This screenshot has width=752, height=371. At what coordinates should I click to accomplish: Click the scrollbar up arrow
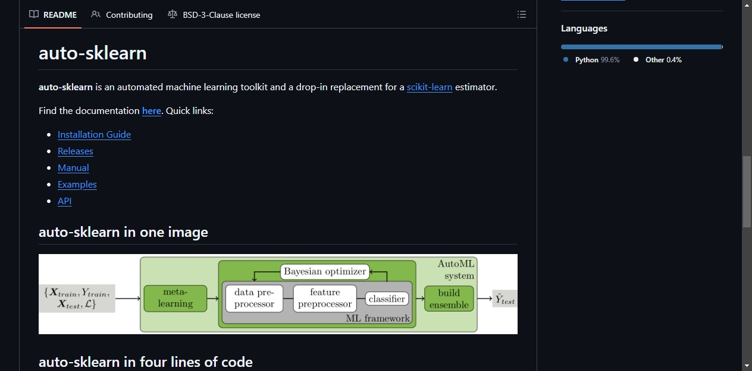pyautogui.click(x=747, y=4)
